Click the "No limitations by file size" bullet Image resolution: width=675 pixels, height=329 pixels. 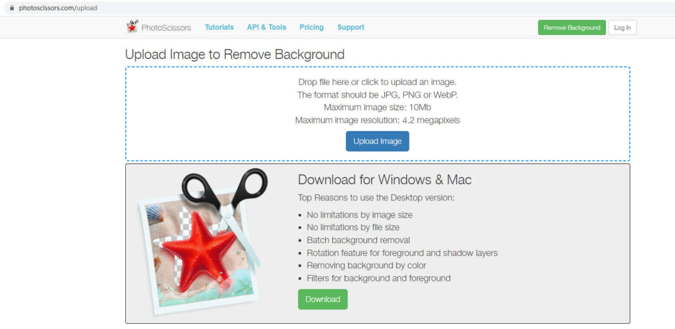353,227
